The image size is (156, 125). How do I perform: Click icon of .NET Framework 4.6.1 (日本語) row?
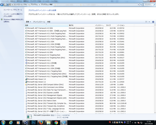(x=26, y=63)
